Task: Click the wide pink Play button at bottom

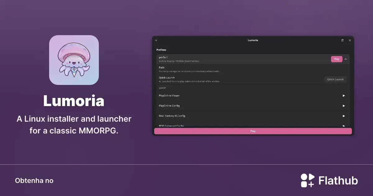Action: coord(253,131)
